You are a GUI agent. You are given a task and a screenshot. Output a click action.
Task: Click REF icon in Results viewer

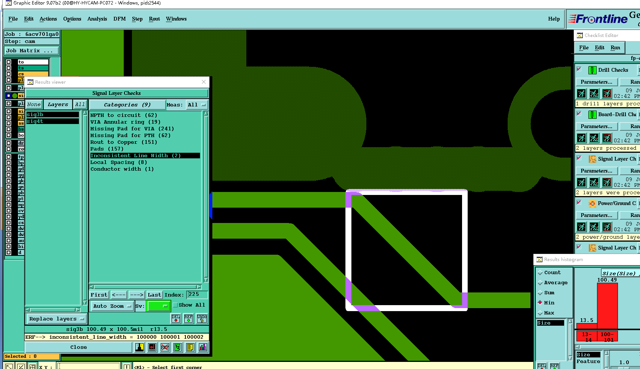(188, 319)
